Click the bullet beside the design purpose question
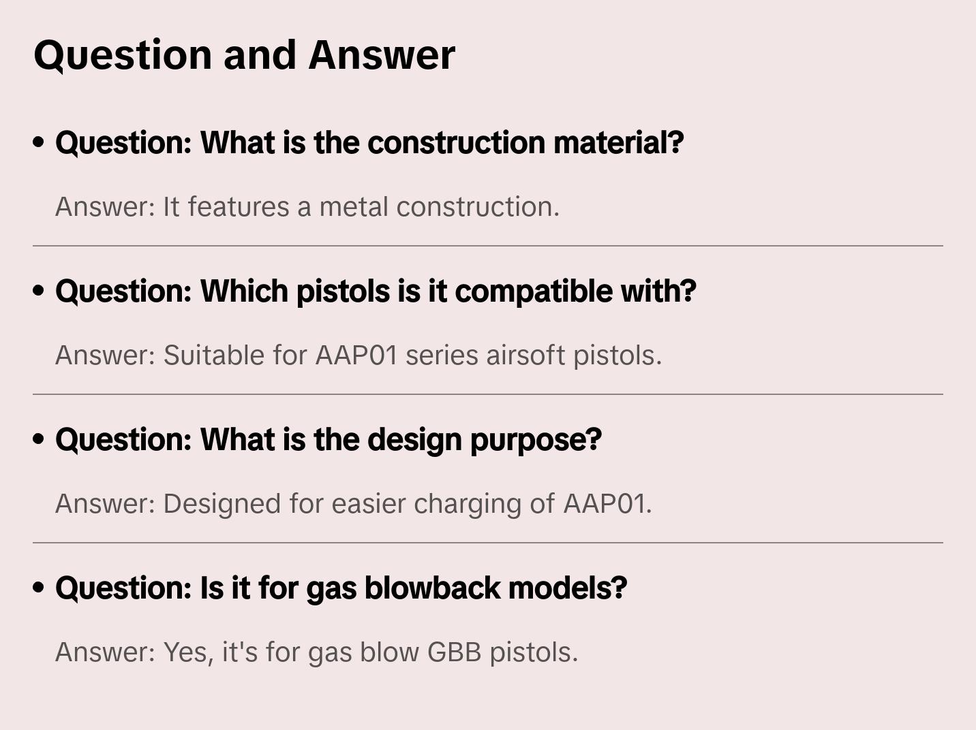The image size is (976, 730). [x=39, y=440]
